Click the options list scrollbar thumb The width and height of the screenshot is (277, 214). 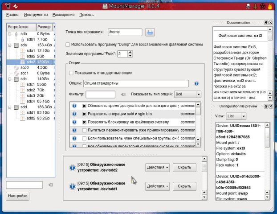pos(198,111)
